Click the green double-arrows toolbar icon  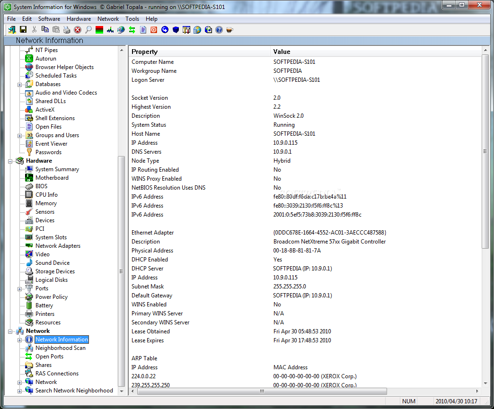[132, 30]
